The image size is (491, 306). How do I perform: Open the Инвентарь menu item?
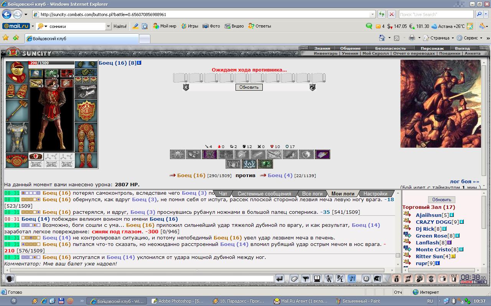(x=326, y=54)
